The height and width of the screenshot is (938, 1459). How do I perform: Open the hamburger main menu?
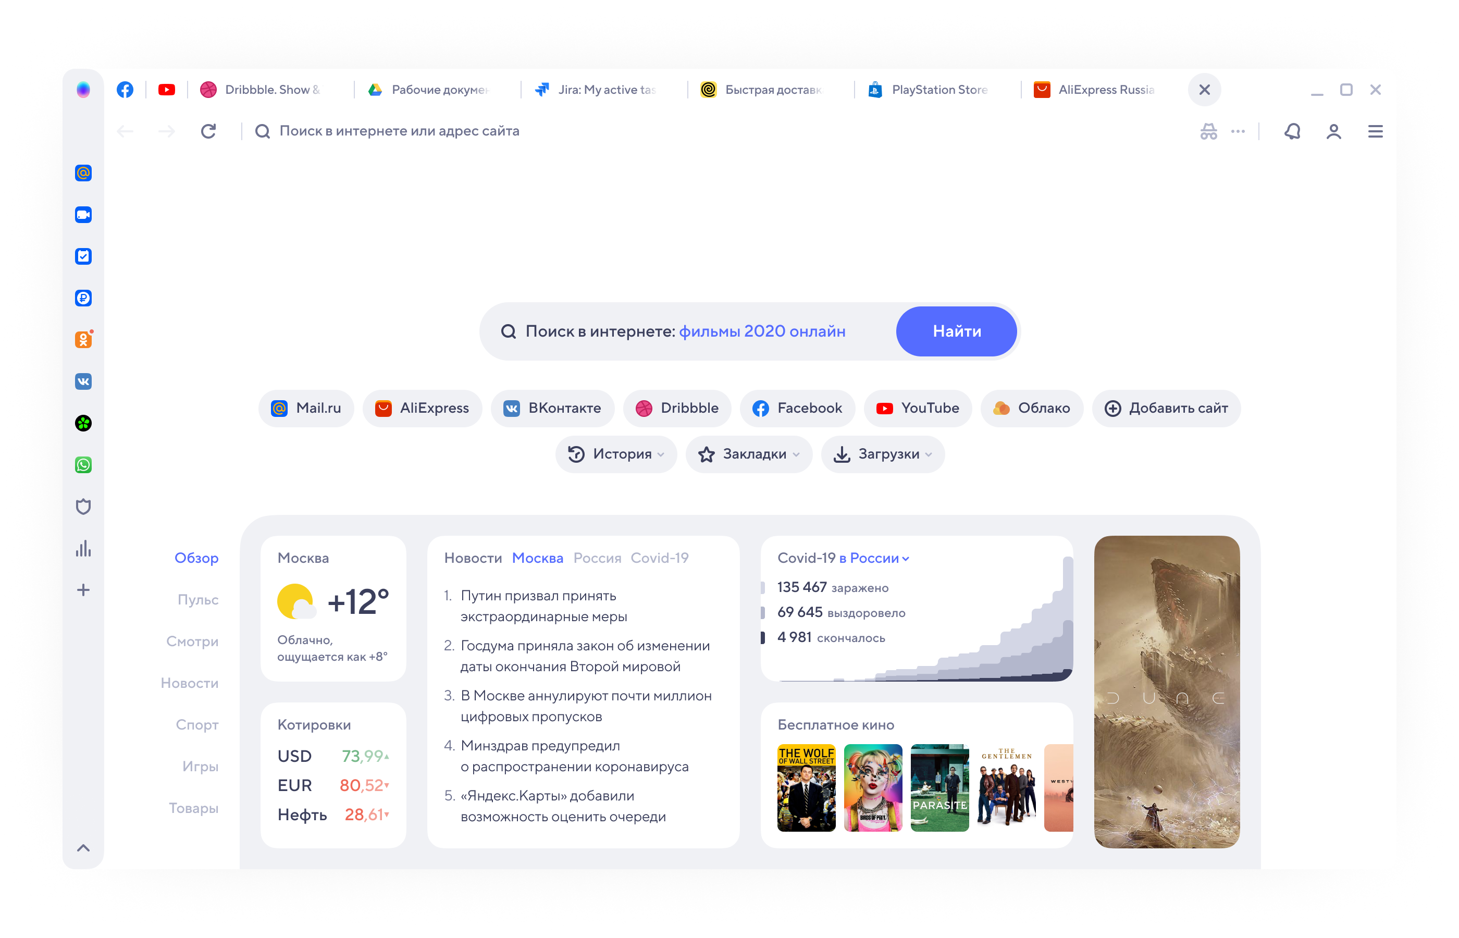pos(1376,131)
